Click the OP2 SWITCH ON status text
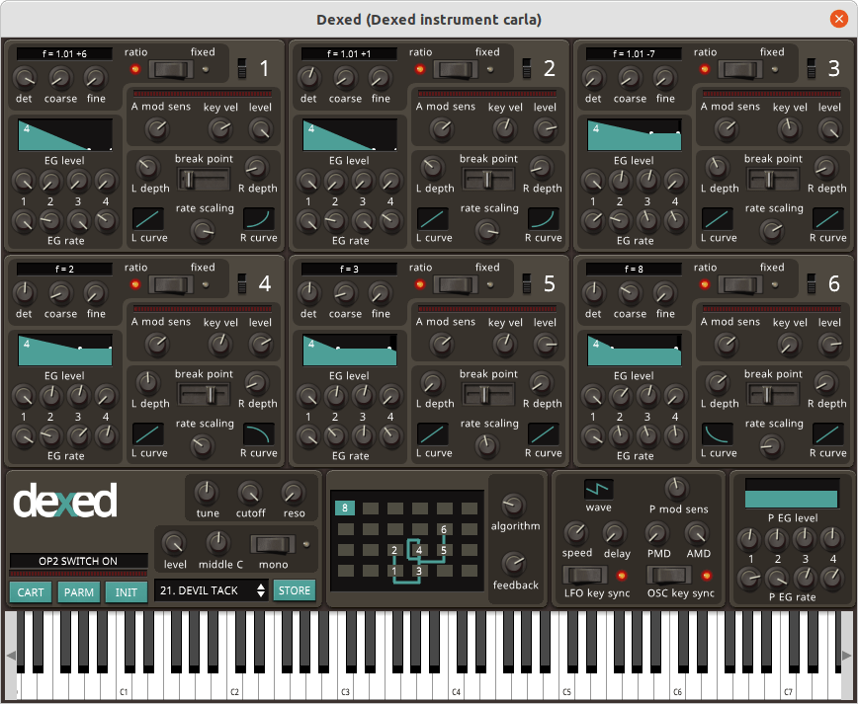 coord(78,561)
